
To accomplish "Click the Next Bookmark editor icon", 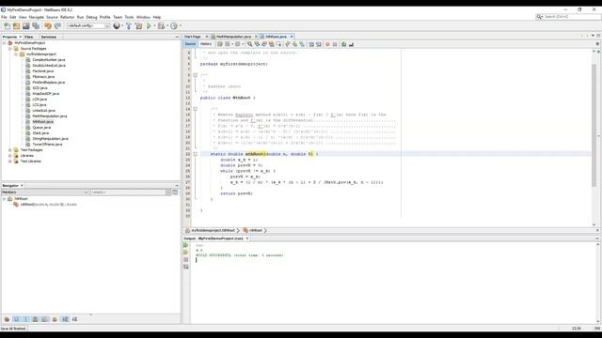I will tap(294, 44).
